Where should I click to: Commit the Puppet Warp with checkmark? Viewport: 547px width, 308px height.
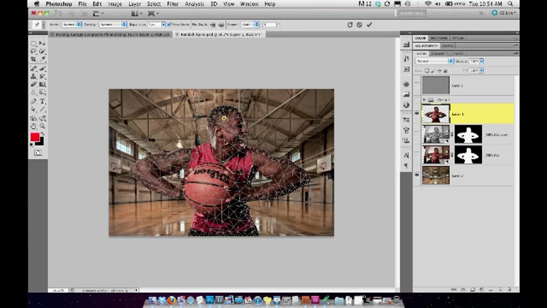coord(369,25)
